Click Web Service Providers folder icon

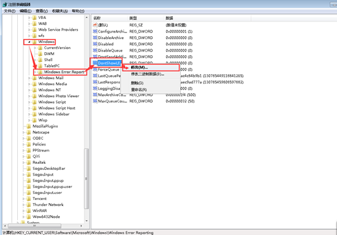click(34, 29)
